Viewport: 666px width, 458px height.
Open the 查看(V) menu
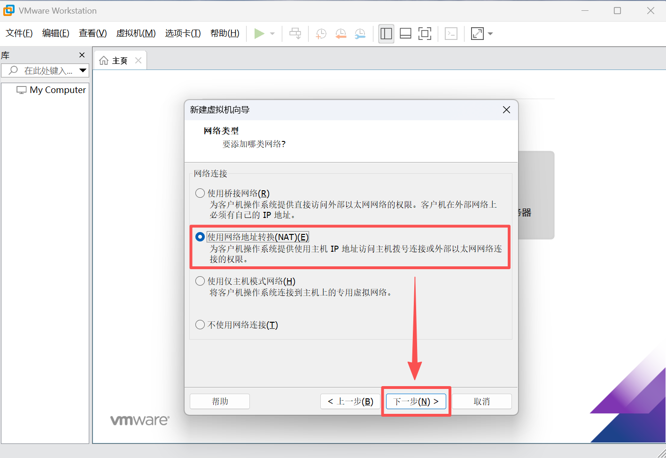[x=93, y=33]
